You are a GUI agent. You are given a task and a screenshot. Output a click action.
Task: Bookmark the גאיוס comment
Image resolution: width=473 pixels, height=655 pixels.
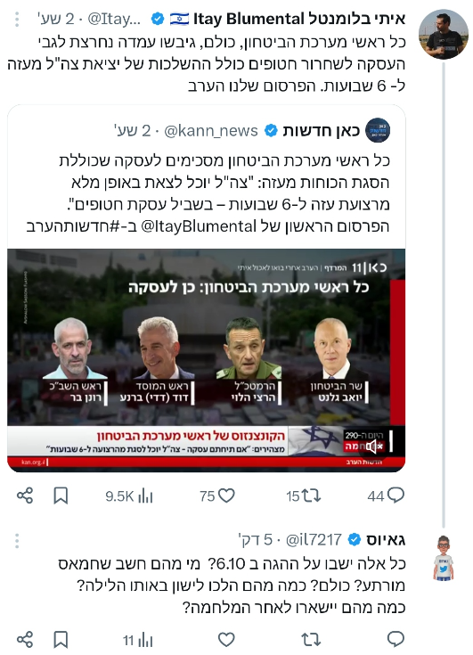pyautogui.click(x=61, y=640)
